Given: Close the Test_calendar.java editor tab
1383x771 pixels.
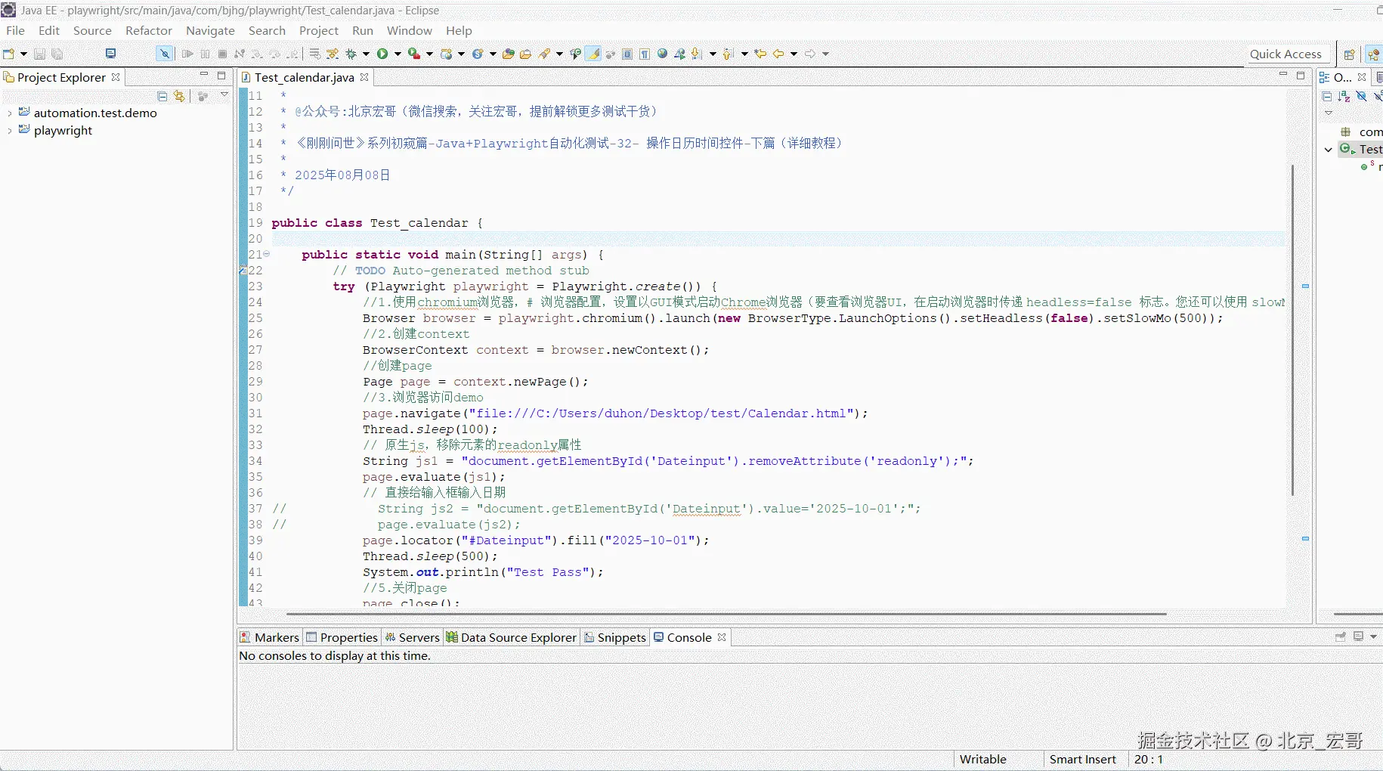Looking at the screenshot, I should 364,77.
